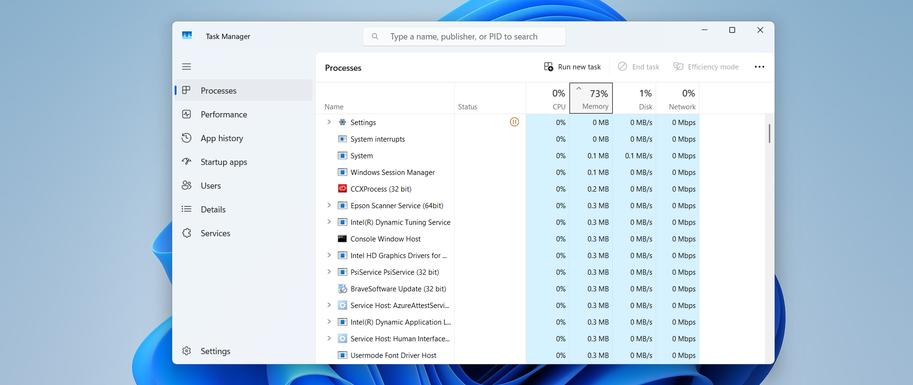
Task: Click the hamburger navigation menu icon
Action: point(187,67)
